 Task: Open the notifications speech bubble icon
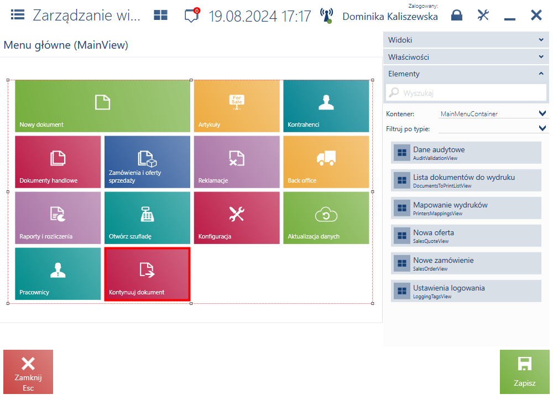192,15
